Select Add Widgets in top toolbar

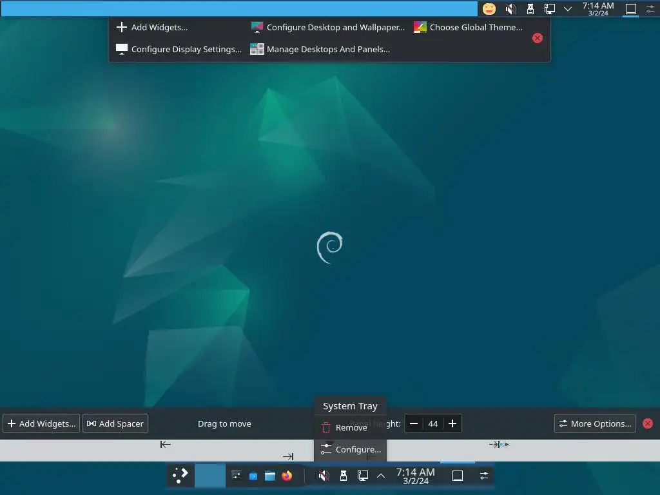pos(152,27)
